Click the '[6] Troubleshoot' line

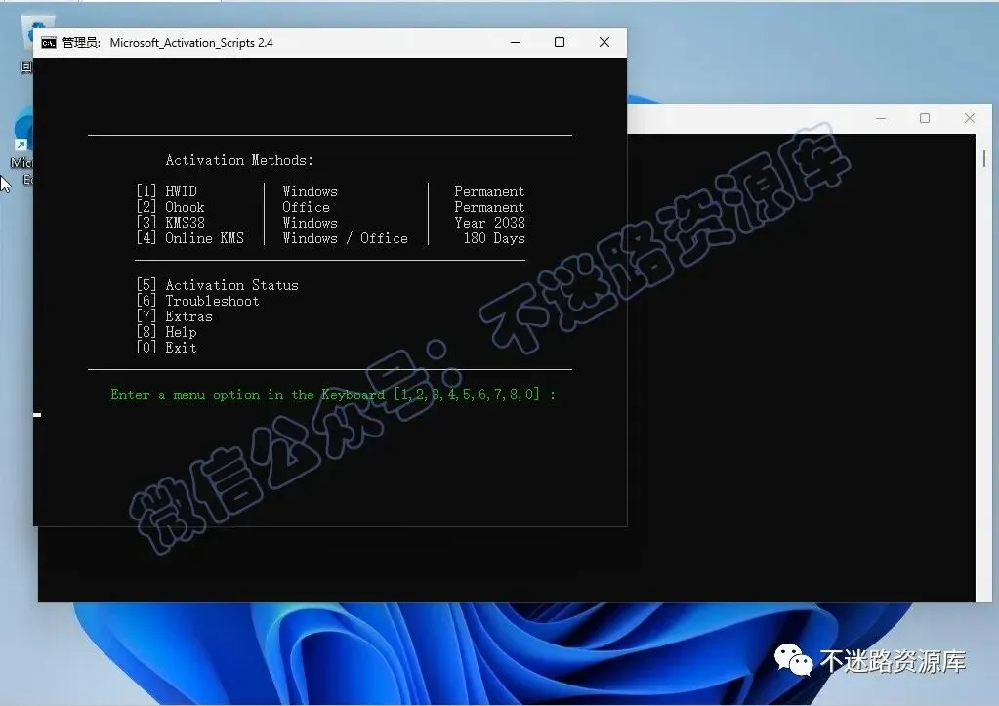tap(197, 301)
